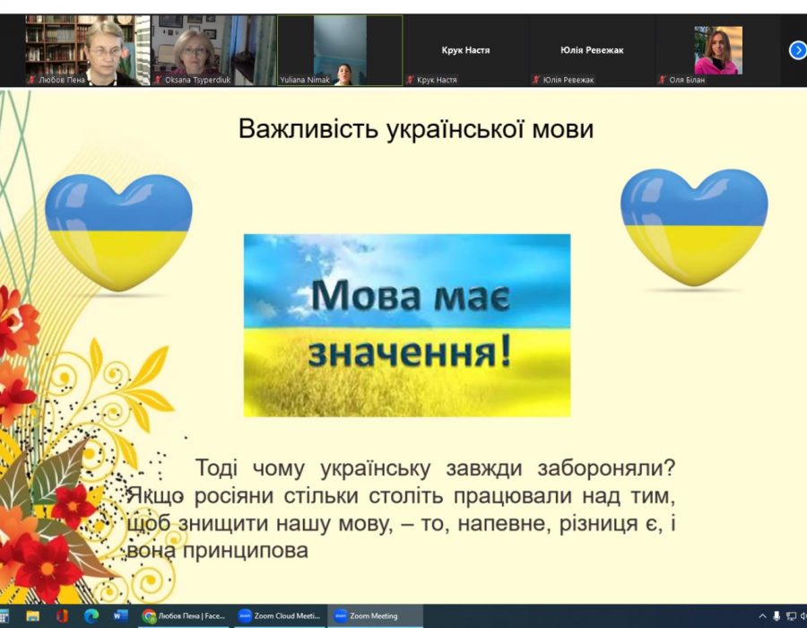Show next participants with the blue arrow
Image resolution: width=807 pixels, height=628 pixels.
pos(797,50)
